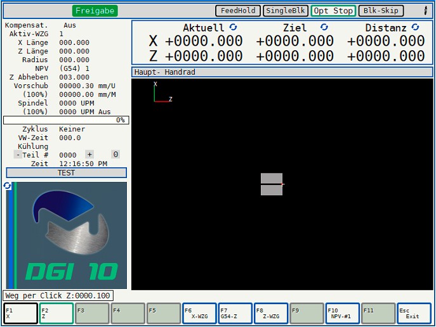
Task: Click the Distanz X value
Action: click(x=386, y=41)
